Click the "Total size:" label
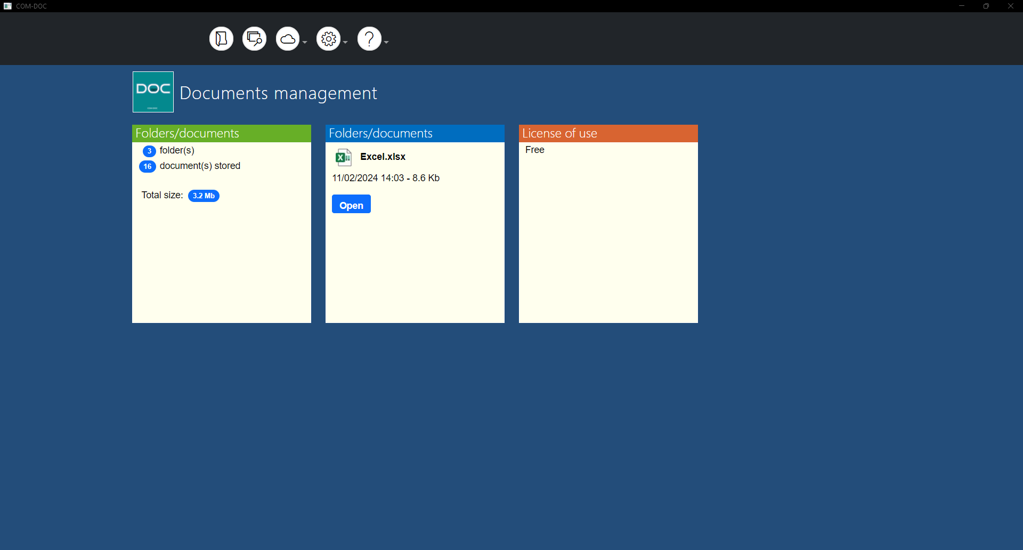Screen dimensions: 1023x550 [x=162, y=195]
